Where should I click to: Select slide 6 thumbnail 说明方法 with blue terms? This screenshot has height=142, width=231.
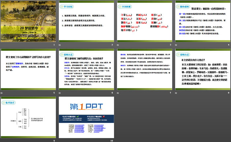point(86,69)
